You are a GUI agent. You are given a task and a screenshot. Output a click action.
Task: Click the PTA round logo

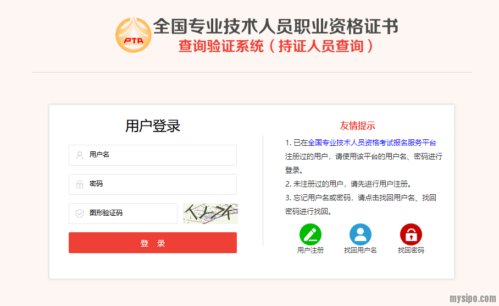click(x=134, y=35)
